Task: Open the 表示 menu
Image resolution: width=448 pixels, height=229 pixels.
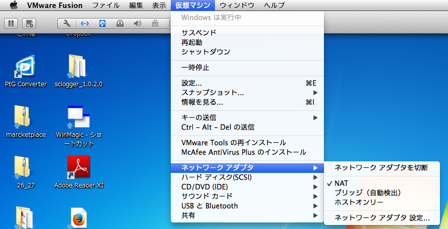Action: click(159, 5)
